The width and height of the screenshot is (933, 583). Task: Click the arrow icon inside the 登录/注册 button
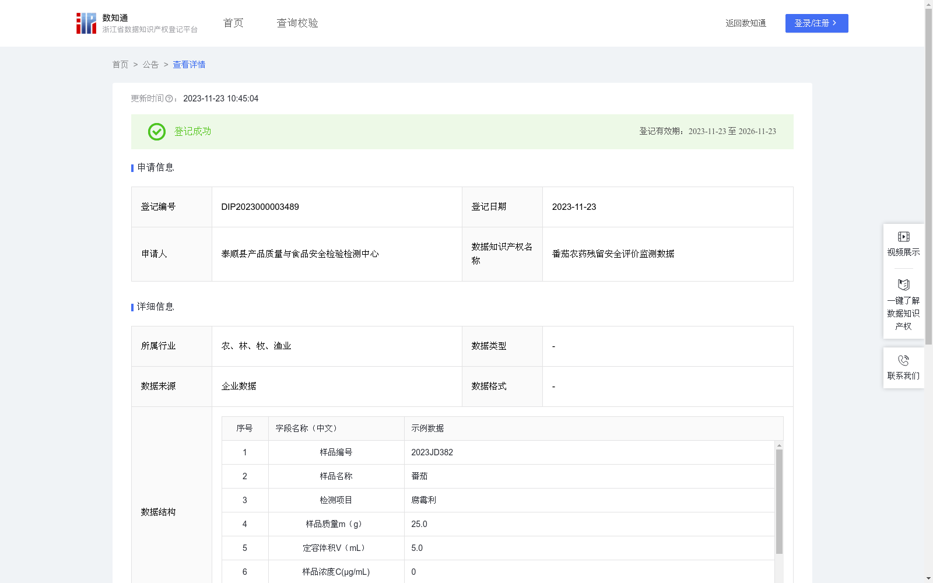click(835, 23)
